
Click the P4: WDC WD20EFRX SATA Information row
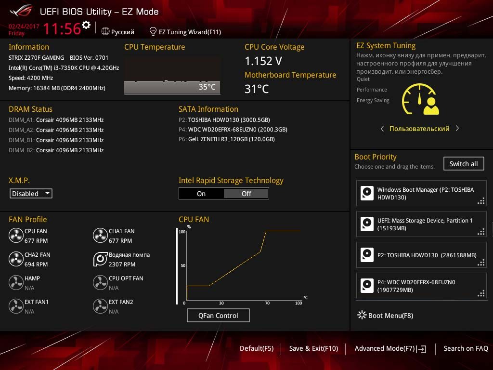pyautogui.click(x=233, y=129)
